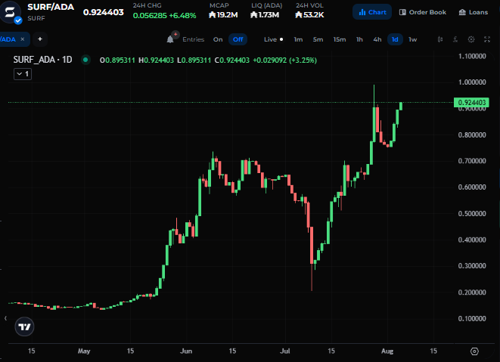Select the 15m timeframe
The width and height of the screenshot is (500, 362).
point(340,39)
